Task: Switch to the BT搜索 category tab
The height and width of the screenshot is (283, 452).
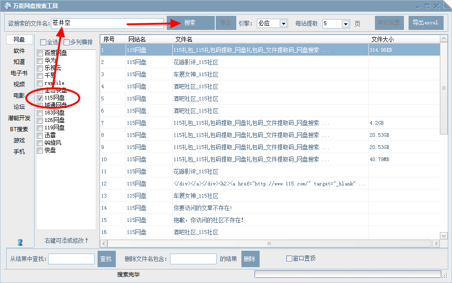Action: click(x=19, y=129)
